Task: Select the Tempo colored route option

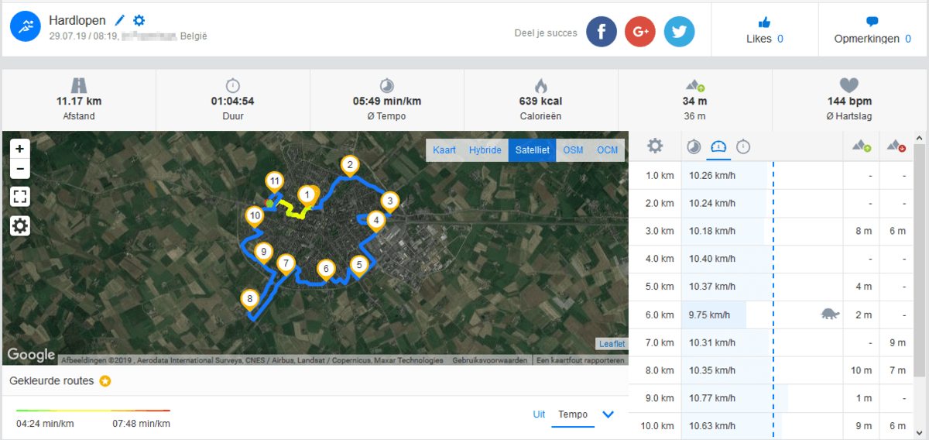Action: tap(573, 414)
